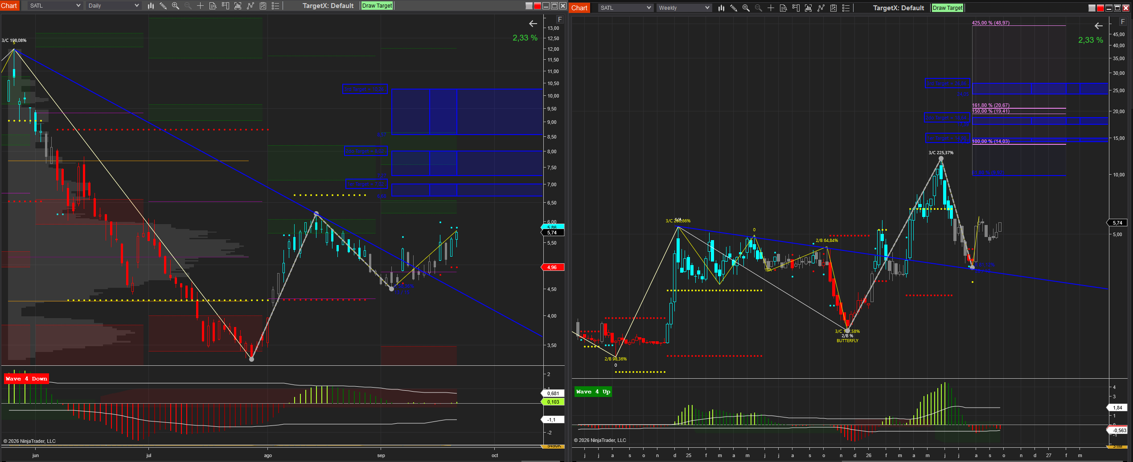The image size is (1133, 462).
Task: Open Data Series for the Daily chart
Action: (x=238, y=6)
